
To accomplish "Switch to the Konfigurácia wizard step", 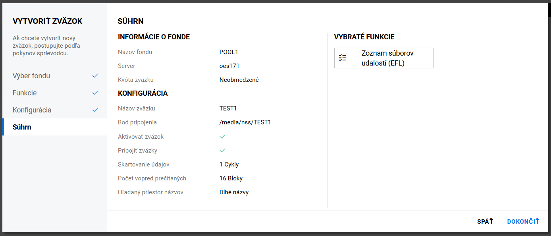I will (32, 110).
